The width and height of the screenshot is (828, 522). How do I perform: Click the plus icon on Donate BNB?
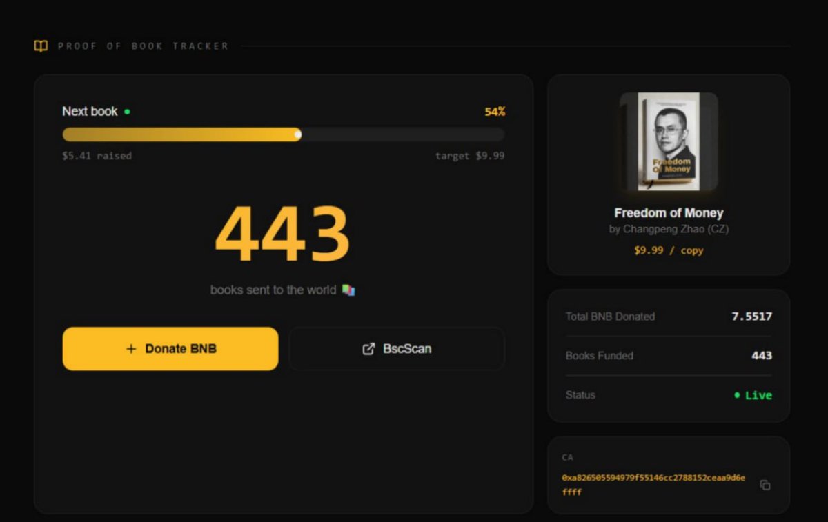point(131,349)
